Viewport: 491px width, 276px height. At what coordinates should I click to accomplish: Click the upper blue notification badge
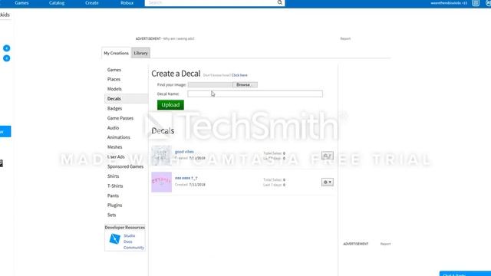coord(7,48)
